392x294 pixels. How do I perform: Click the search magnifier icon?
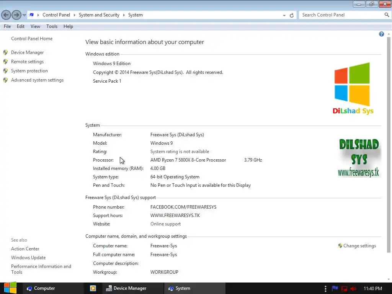pos(387,15)
